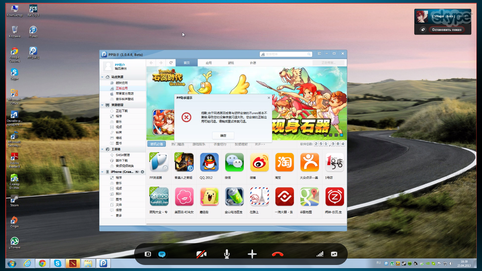Refresh the PP助手 page
This screenshot has width=482, height=271.
tap(171, 63)
